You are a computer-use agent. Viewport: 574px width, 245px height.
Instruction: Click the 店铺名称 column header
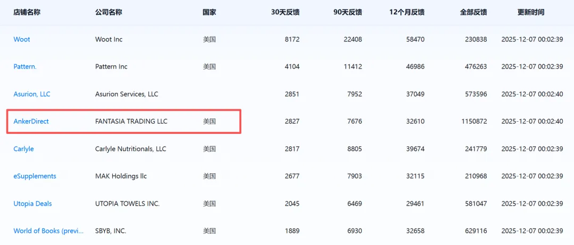tap(27, 12)
